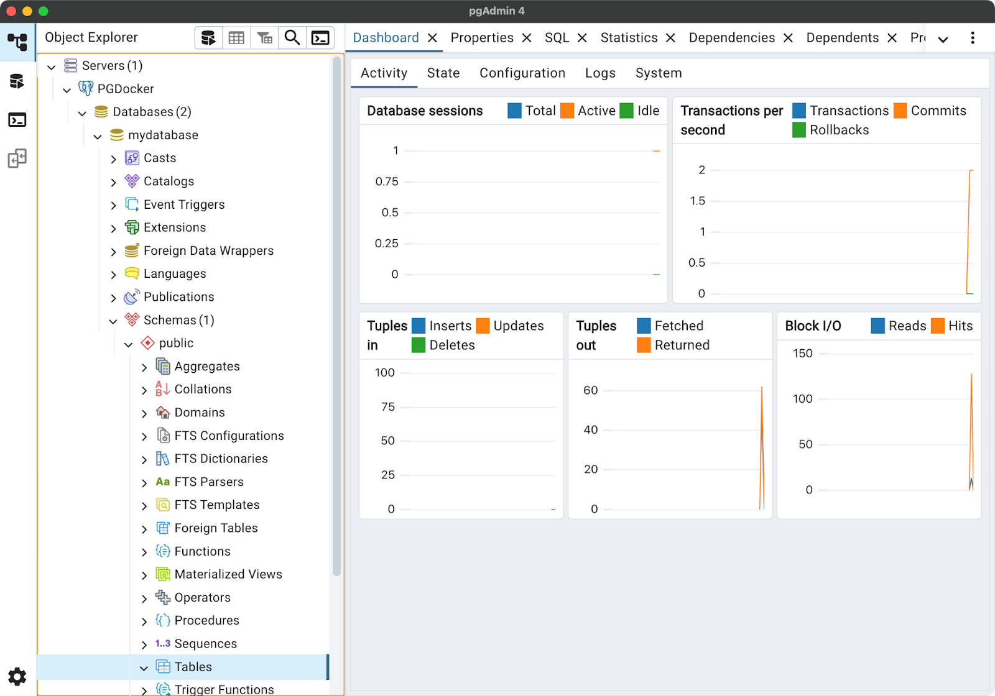Open the settings gear icon

point(17,676)
